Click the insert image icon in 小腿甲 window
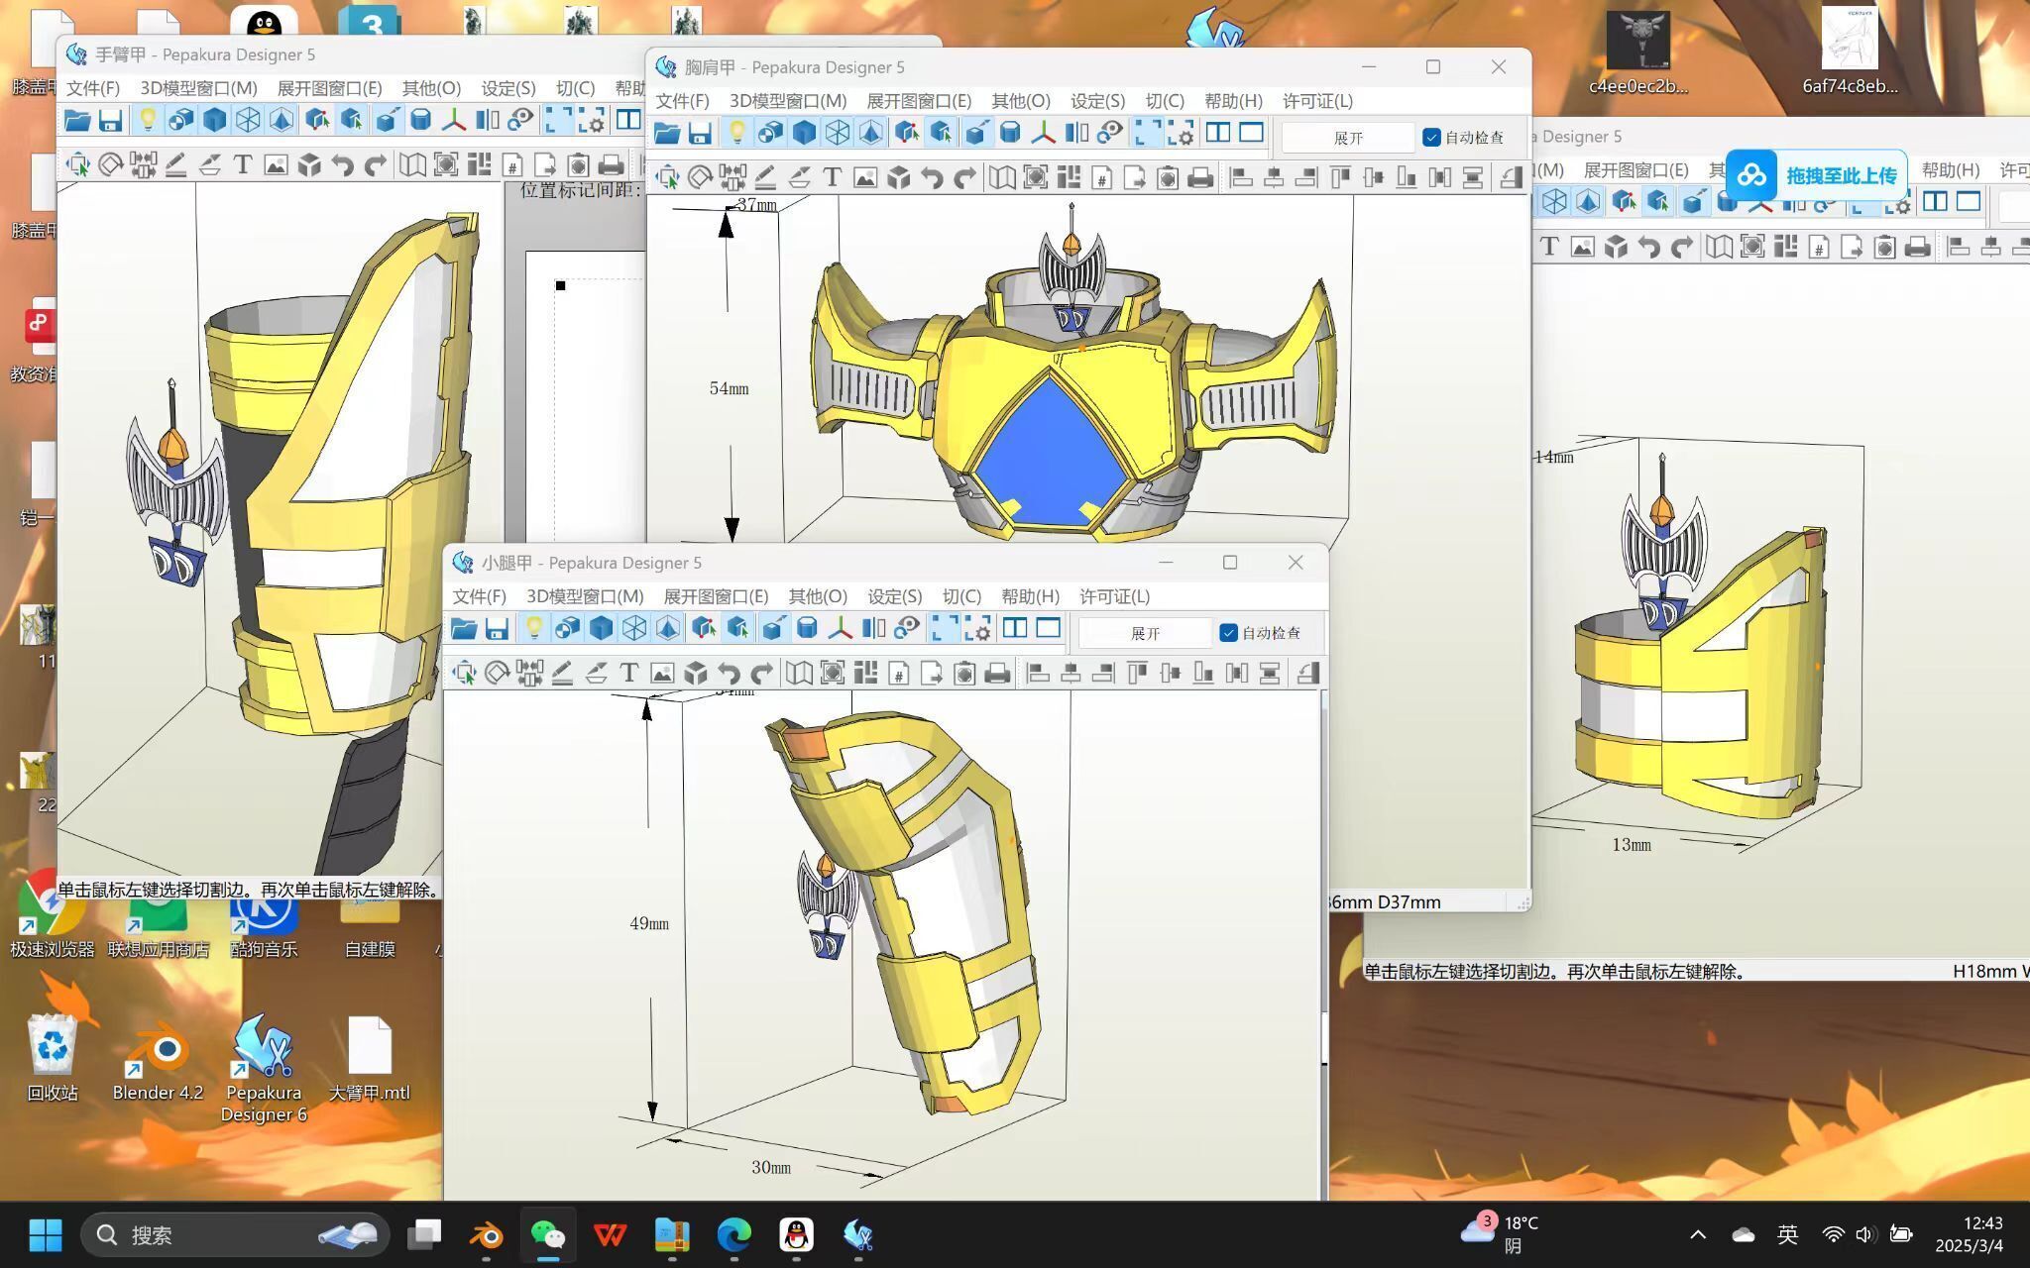The image size is (2030, 1268). pyautogui.click(x=661, y=674)
